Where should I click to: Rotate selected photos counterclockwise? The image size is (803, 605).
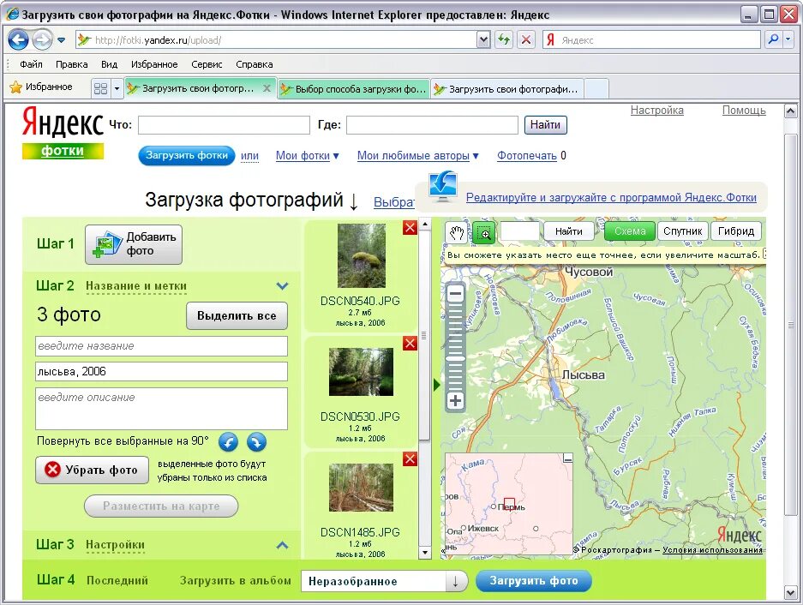pyautogui.click(x=229, y=441)
